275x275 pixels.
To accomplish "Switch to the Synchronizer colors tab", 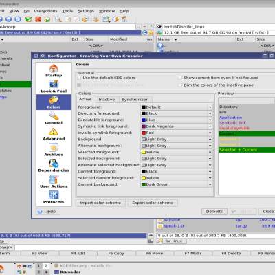I will click(135, 100).
